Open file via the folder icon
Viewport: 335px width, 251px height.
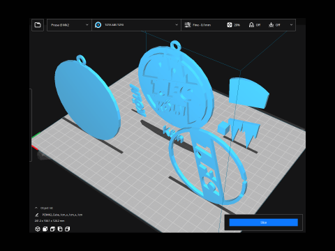coord(38,25)
